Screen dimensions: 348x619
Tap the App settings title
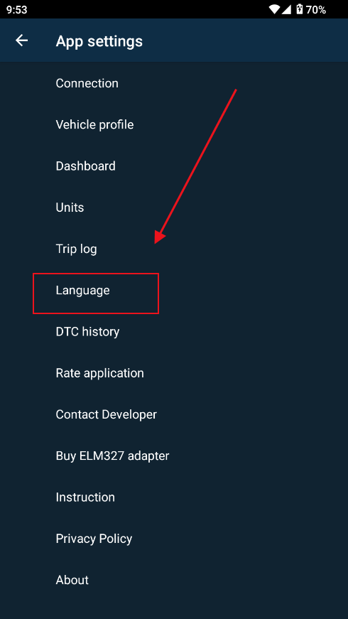coord(99,41)
